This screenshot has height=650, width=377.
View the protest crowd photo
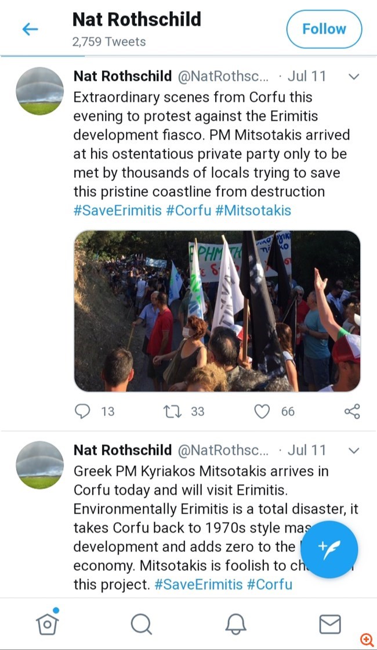coord(217,311)
